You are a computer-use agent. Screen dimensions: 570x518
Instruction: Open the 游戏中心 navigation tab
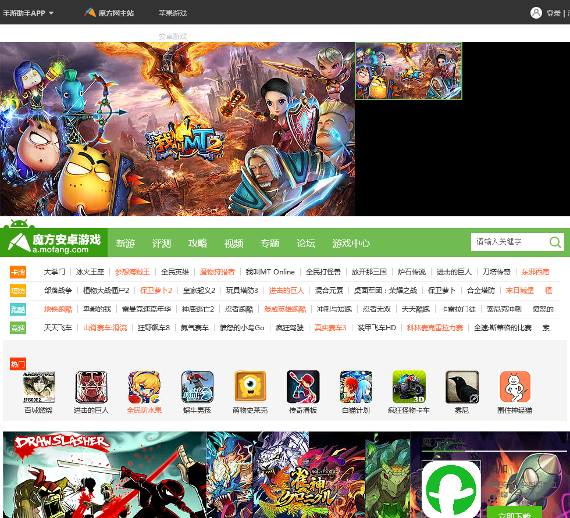(351, 243)
